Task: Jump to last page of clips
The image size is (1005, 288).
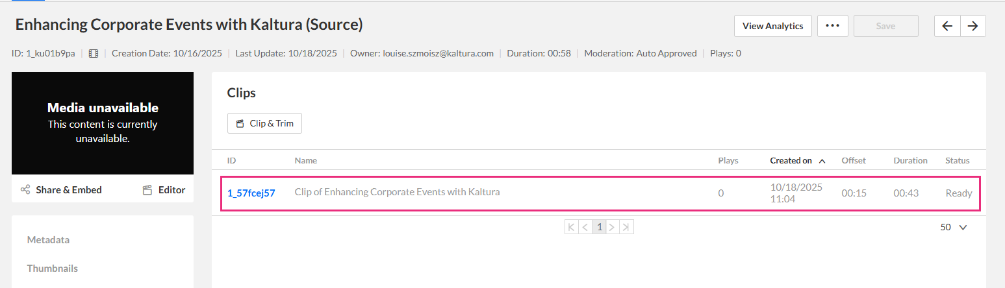Action: pyautogui.click(x=627, y=227)
